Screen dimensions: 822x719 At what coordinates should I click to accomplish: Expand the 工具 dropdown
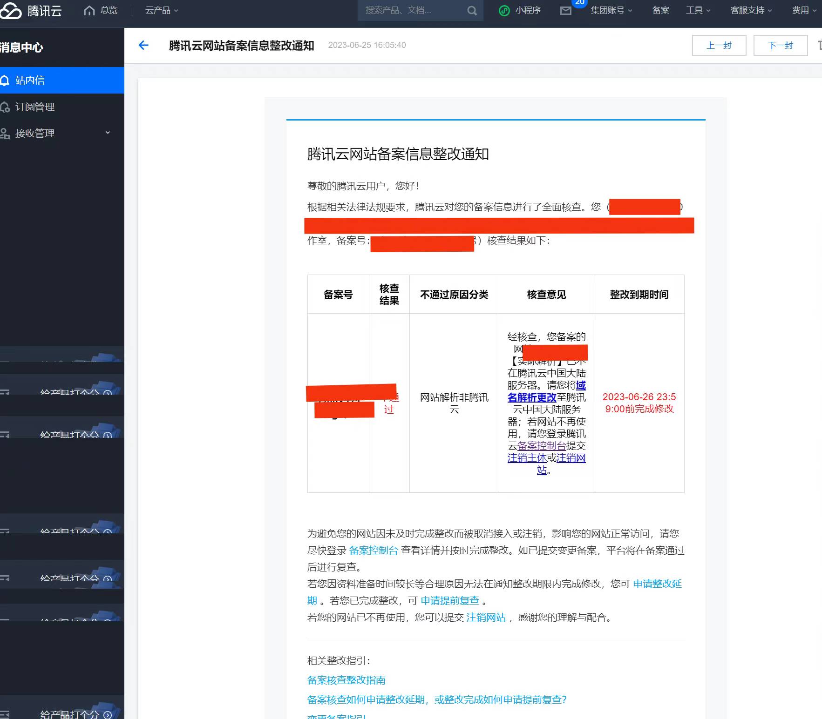pos(698,10)
